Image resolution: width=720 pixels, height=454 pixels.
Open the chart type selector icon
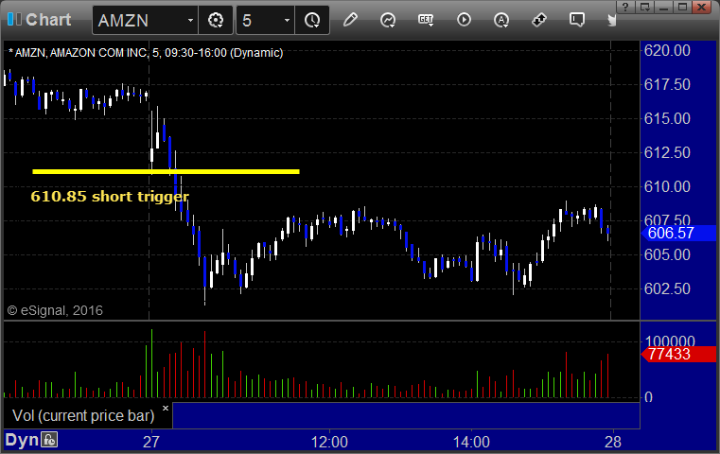388,20
